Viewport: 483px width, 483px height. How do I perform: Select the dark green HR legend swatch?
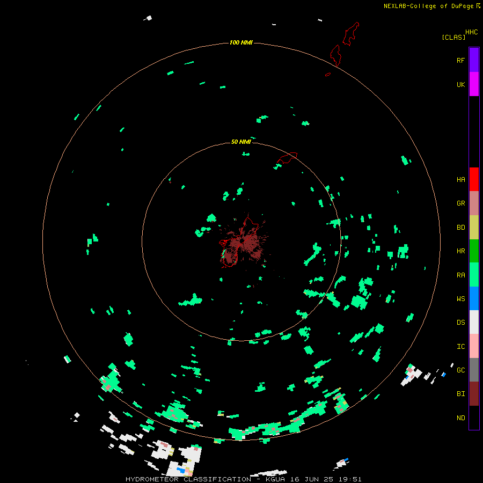click(x=474, y=251)
